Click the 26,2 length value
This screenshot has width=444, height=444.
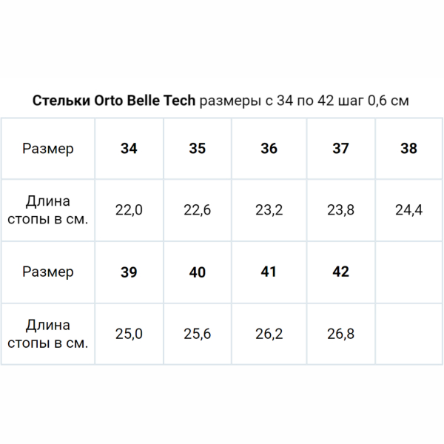tap(269, 334)
